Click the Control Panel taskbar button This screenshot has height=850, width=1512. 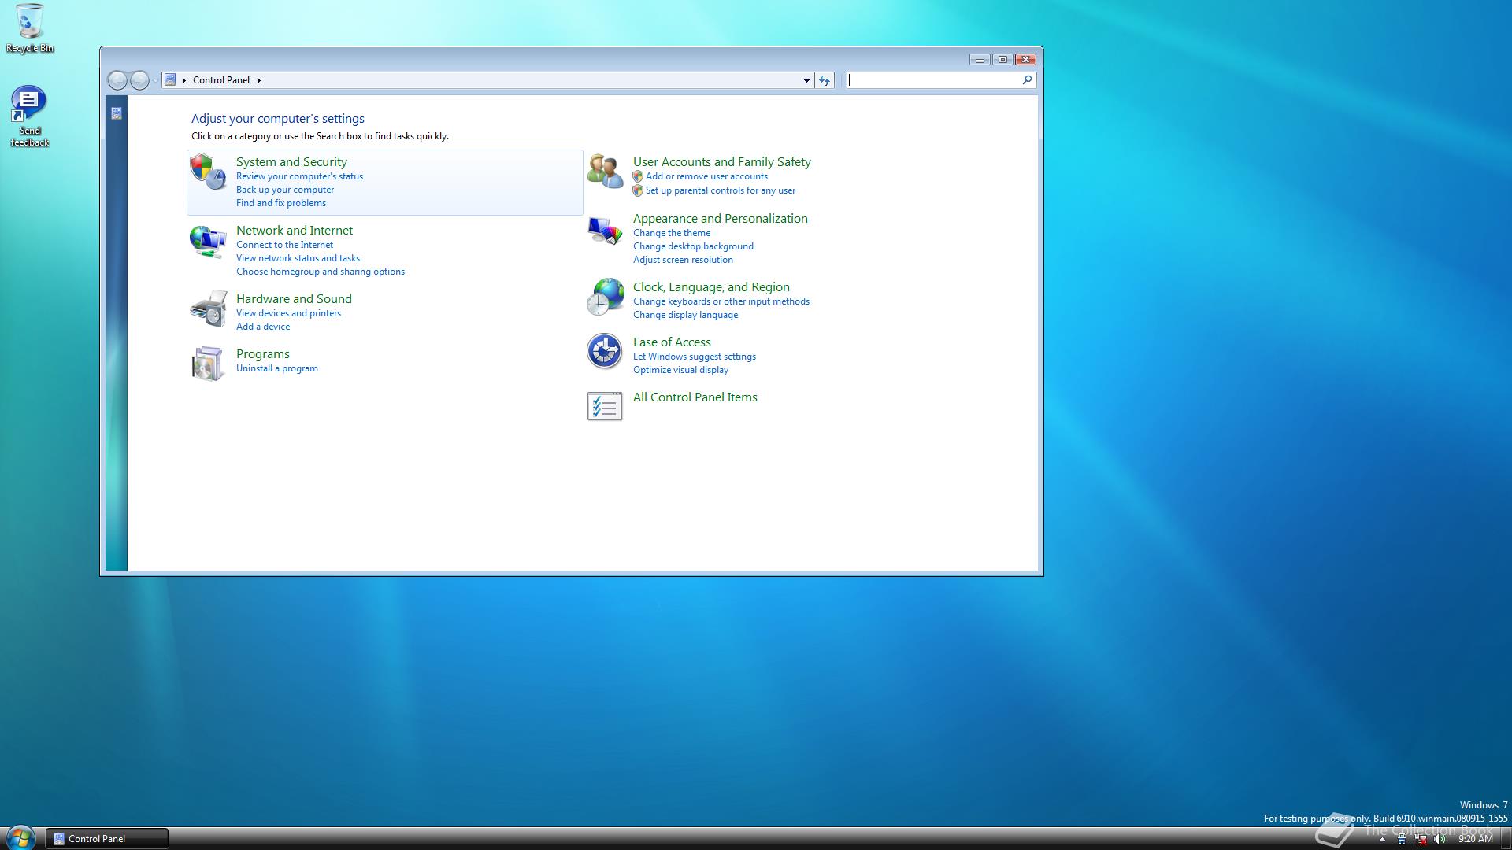tap(107, 839)
